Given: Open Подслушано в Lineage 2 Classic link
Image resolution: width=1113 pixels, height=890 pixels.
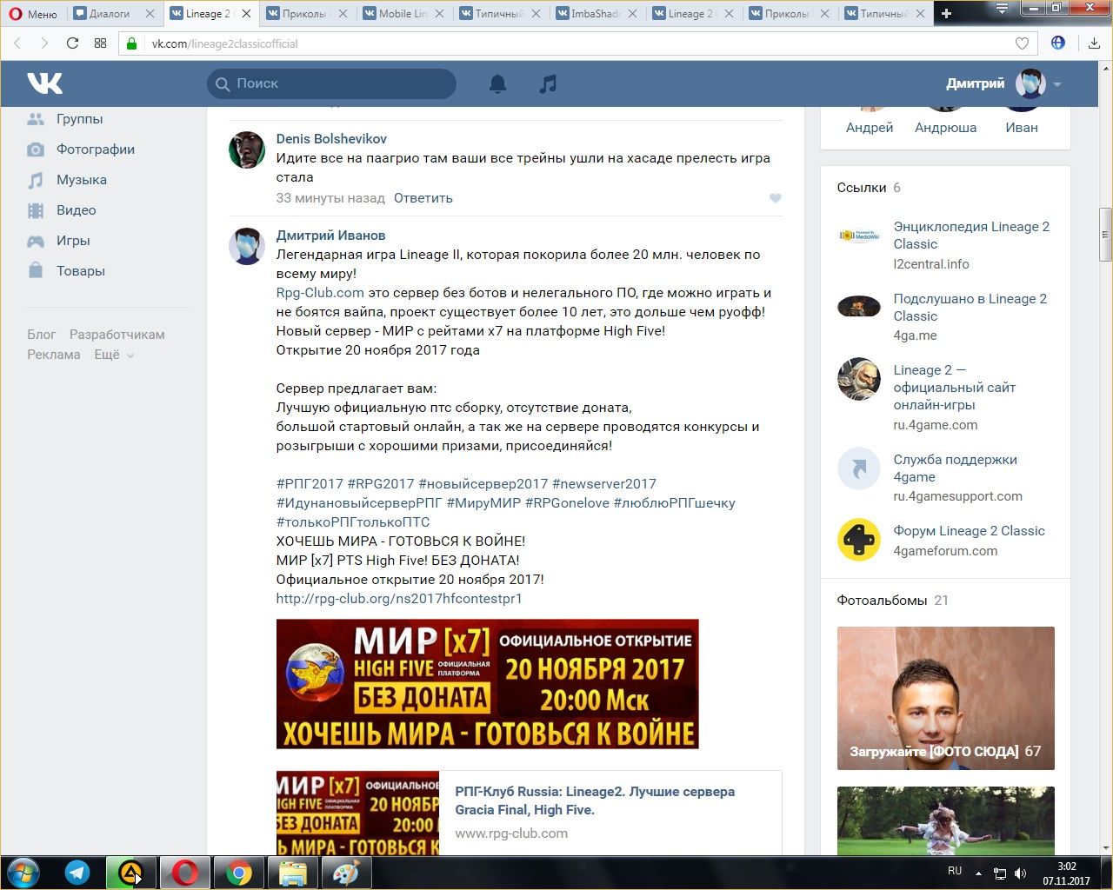Looking at the screenshot, I should click(970, 308).
